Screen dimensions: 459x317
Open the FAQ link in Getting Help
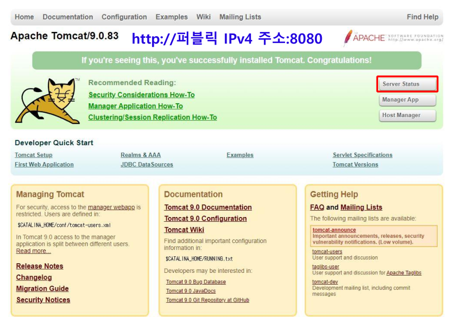pos(317,207)
